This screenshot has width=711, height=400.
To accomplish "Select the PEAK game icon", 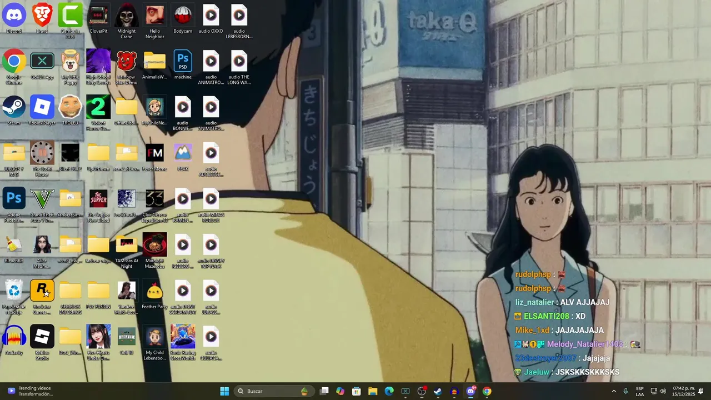I will (x=183, y=157).
